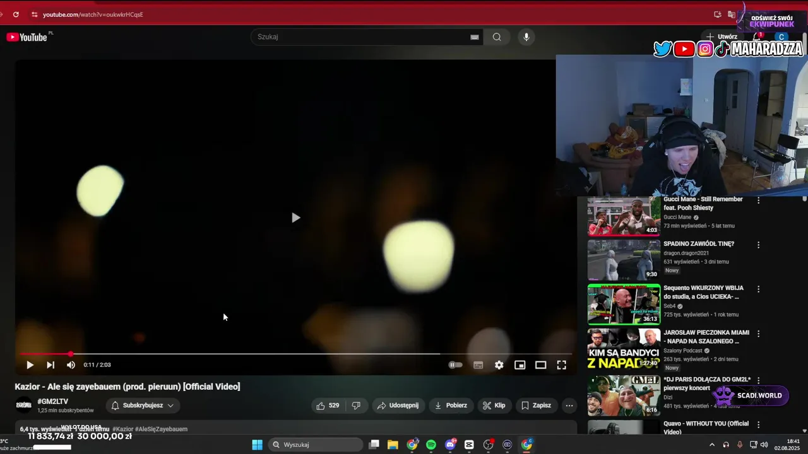Screen dimensions: 808x454
Task: Start voice search with microphone
Action: coord(526,37)
